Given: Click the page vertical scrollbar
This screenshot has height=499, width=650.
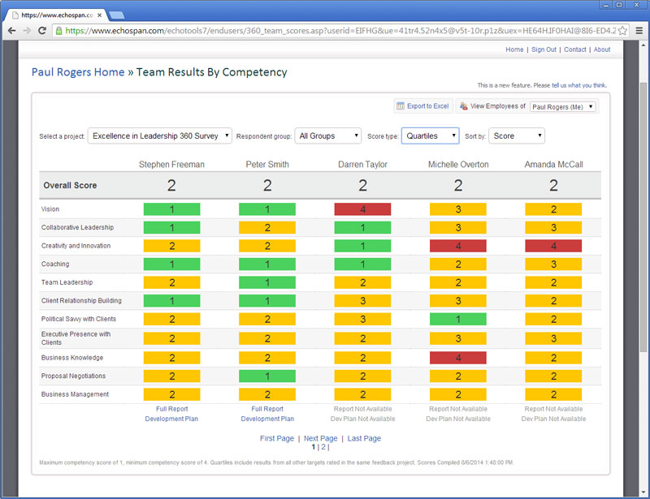Looking at the screenshot, I should point(643,217).
